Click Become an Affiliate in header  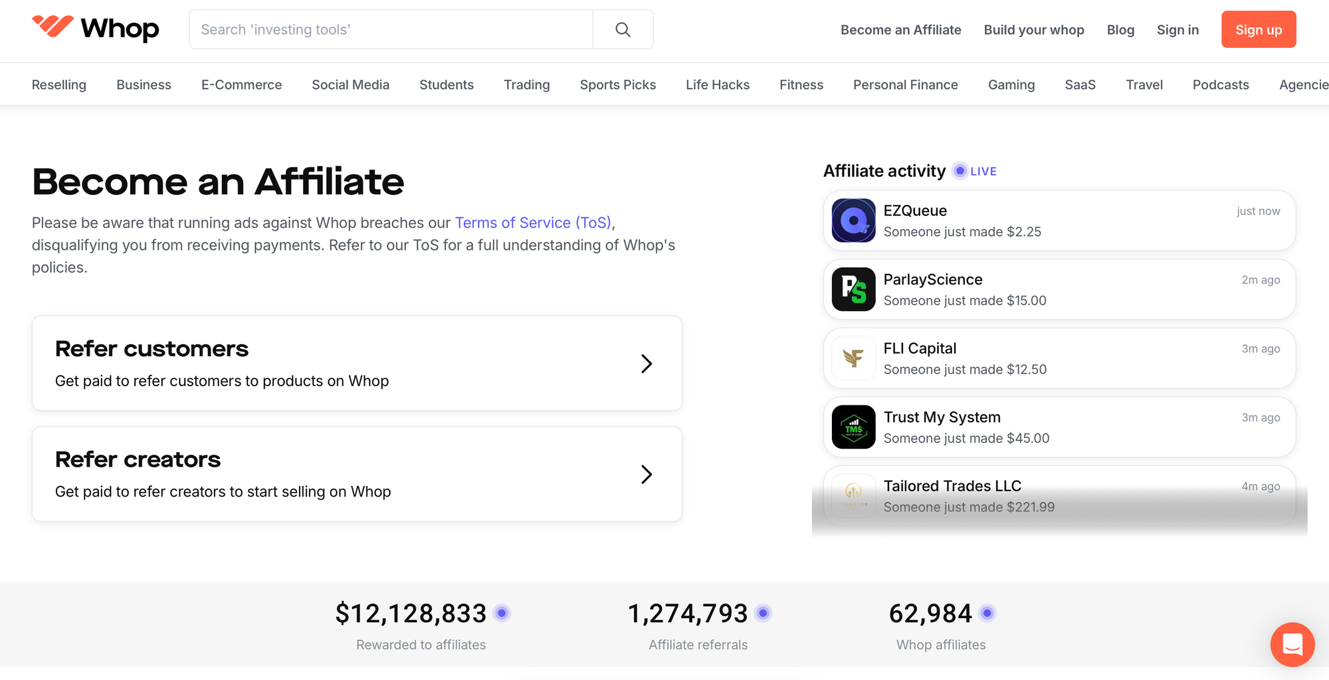point(900,29)
